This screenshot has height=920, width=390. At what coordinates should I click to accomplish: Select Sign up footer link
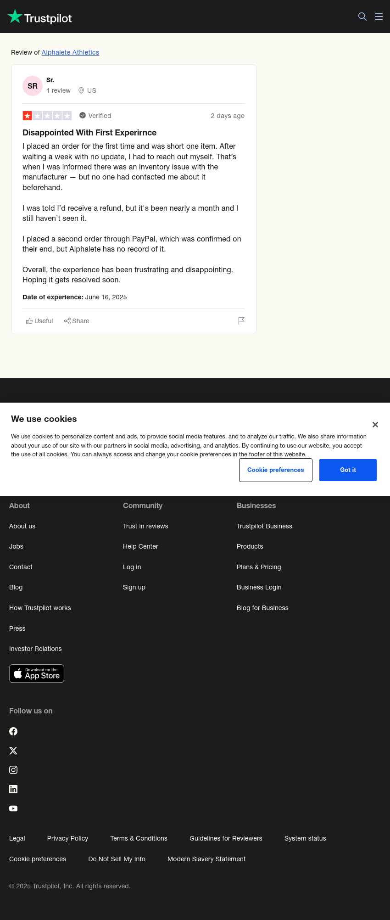tap(134, 587)
